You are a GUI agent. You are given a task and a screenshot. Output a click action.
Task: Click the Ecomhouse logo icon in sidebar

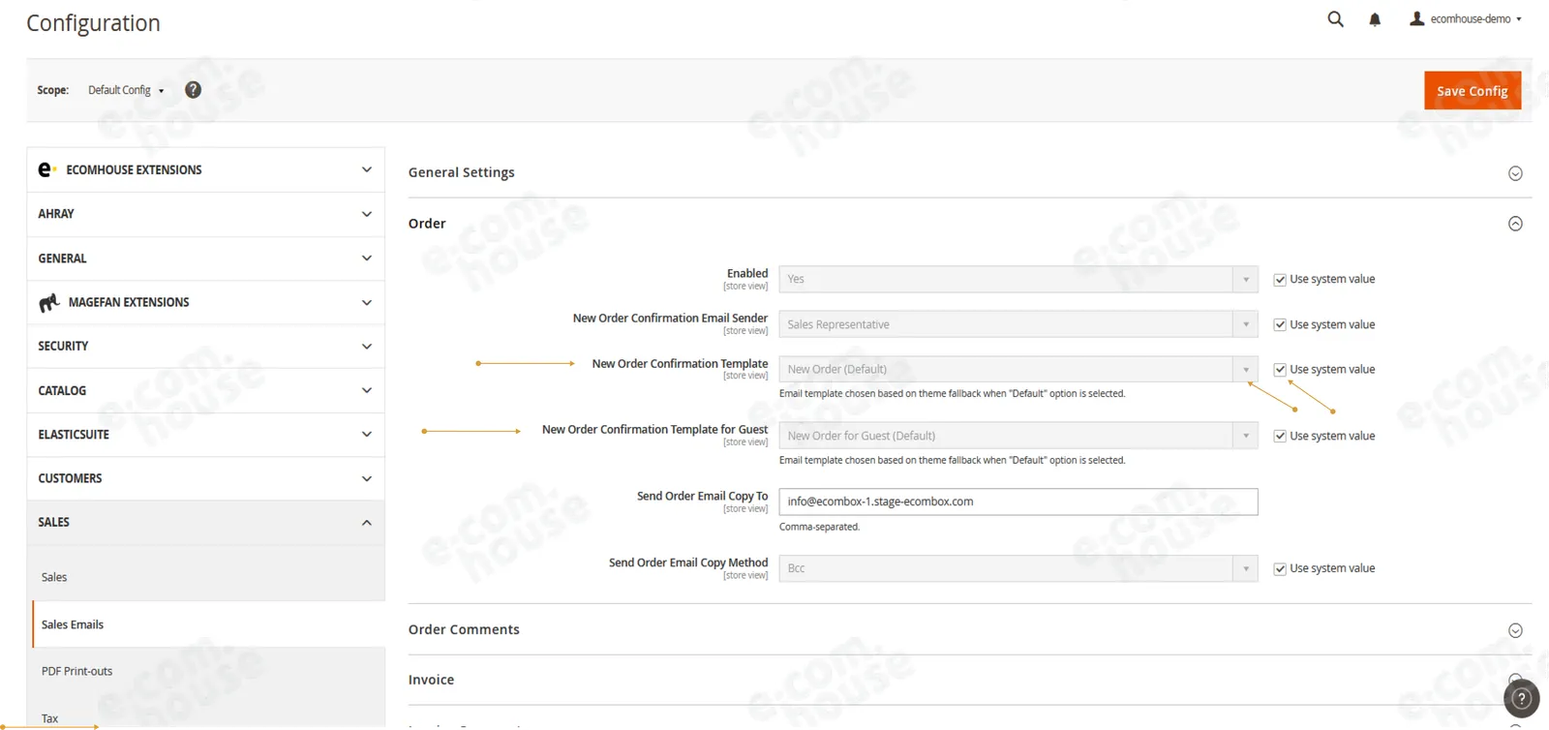[46, 169]
